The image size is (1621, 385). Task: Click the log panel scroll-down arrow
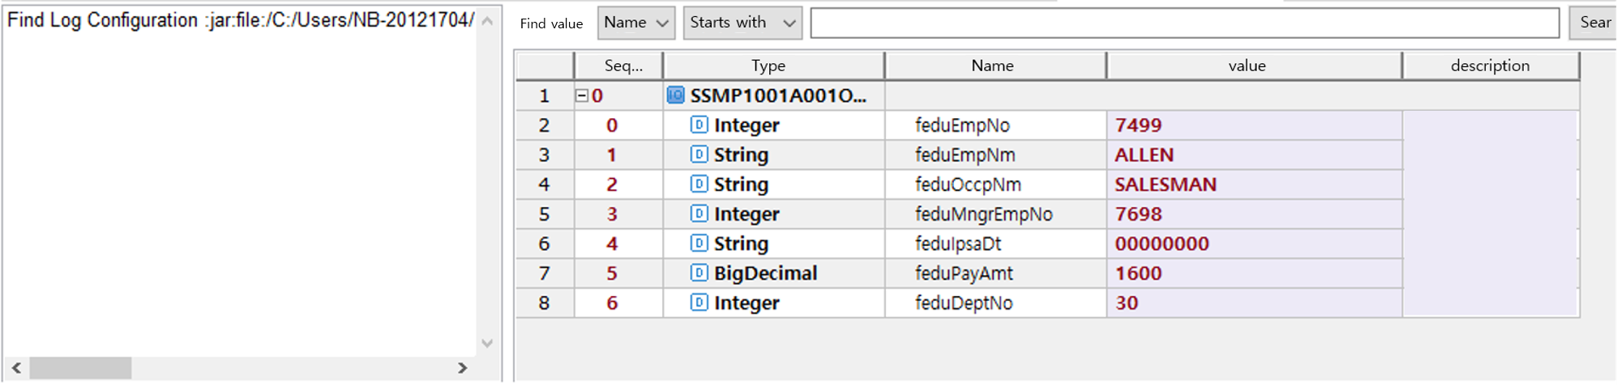click(487, 343)
